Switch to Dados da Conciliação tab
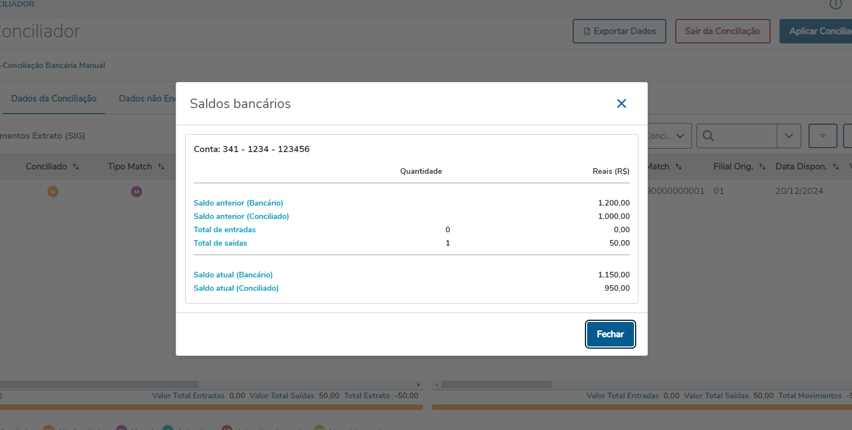Image resolution: width=852 pixels, height=430 pixels. (x=54, y=99)
